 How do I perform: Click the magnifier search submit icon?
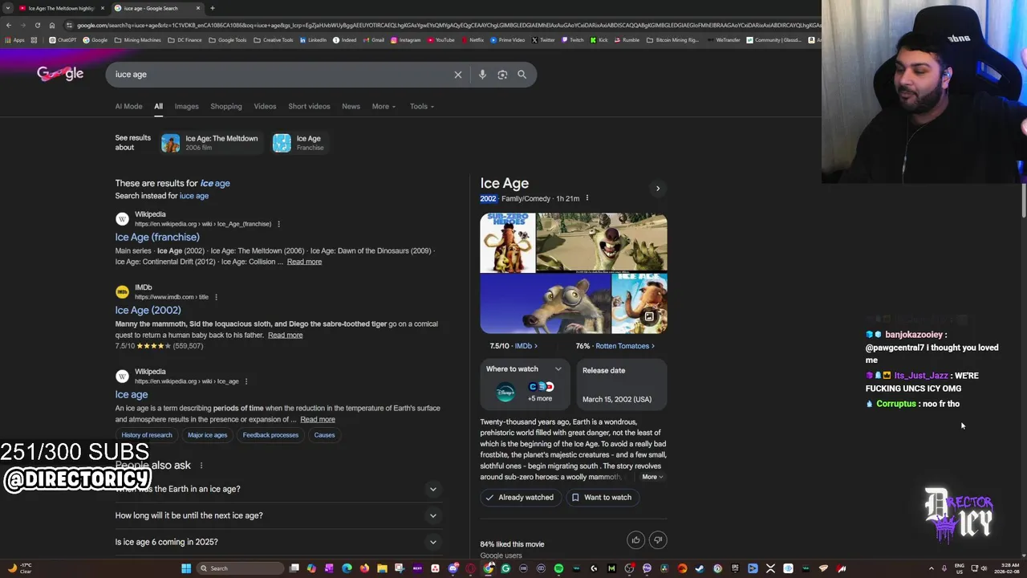pyautogui.click(x=522, y=75)
